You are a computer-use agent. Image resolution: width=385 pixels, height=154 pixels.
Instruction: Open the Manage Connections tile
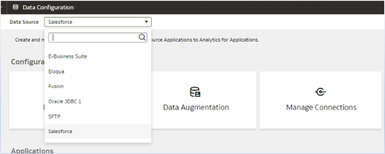pos(321,100)
